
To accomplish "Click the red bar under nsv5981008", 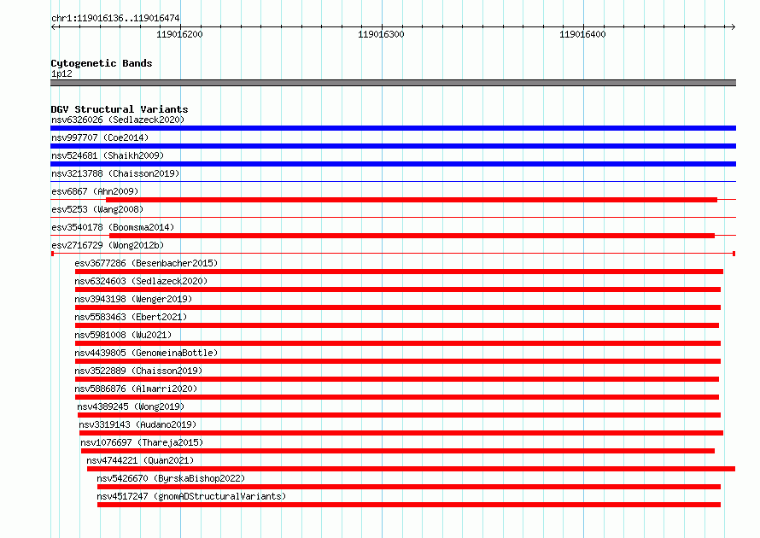I will 397,343.
